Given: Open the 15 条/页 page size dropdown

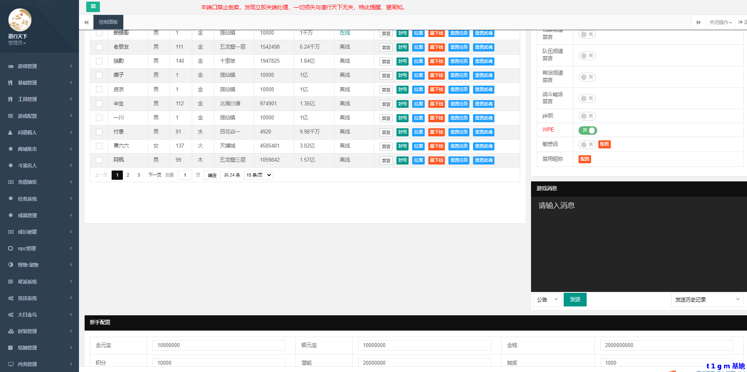Looking at the screenshot, I should (258, 175).
